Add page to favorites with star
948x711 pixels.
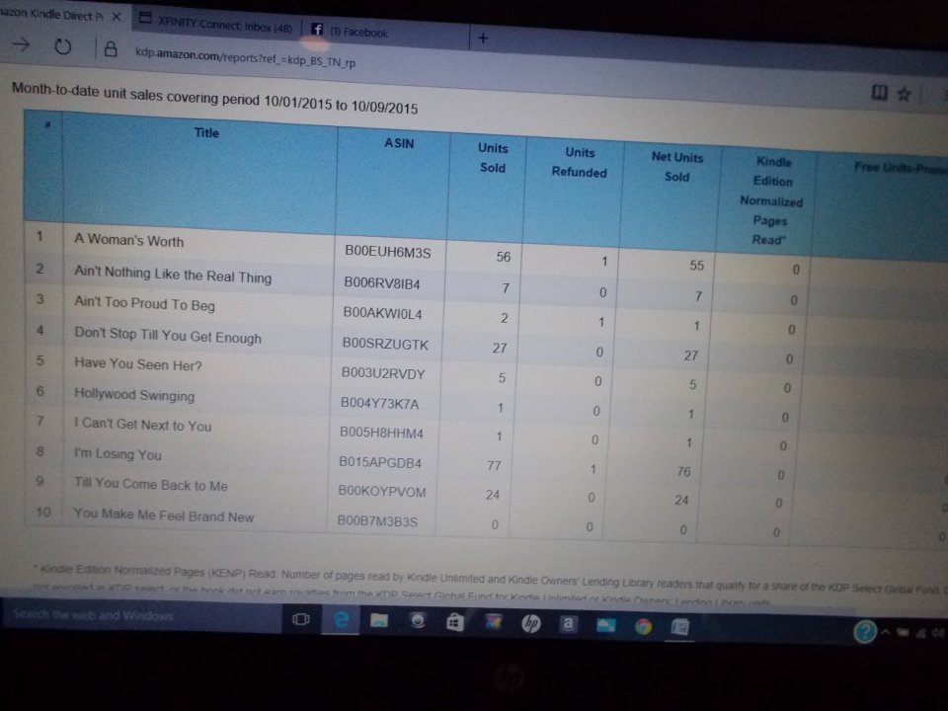click(x=904, y=94)
